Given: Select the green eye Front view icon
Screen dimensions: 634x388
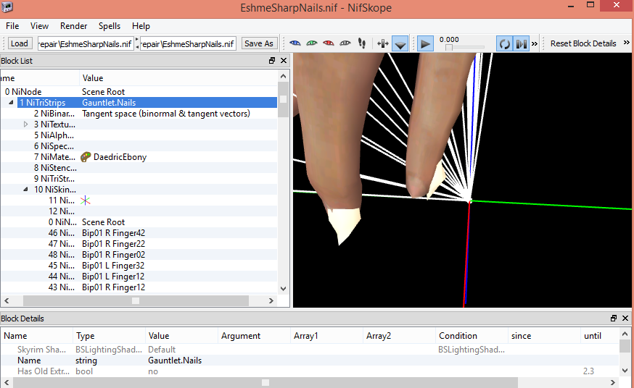Looking at the screenshot, I should click(312, 43).
